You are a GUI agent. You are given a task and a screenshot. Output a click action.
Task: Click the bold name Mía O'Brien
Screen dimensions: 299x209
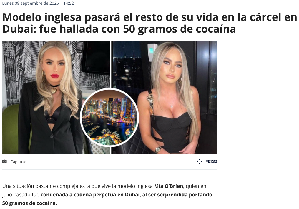pos(169,186)
